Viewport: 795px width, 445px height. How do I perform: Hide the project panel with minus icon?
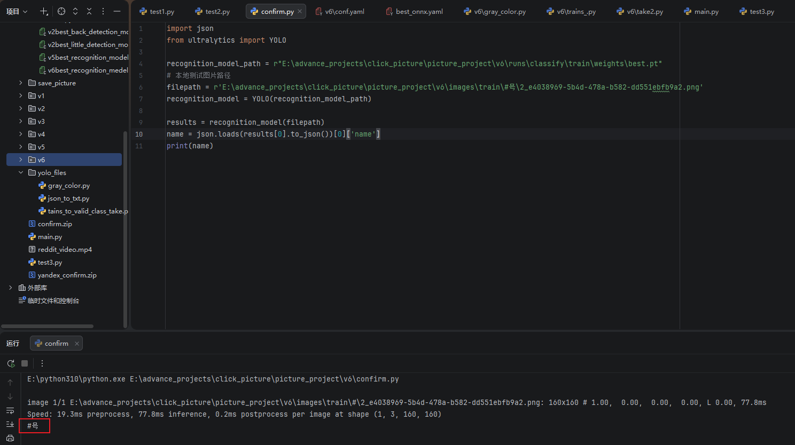coord(117,11)
